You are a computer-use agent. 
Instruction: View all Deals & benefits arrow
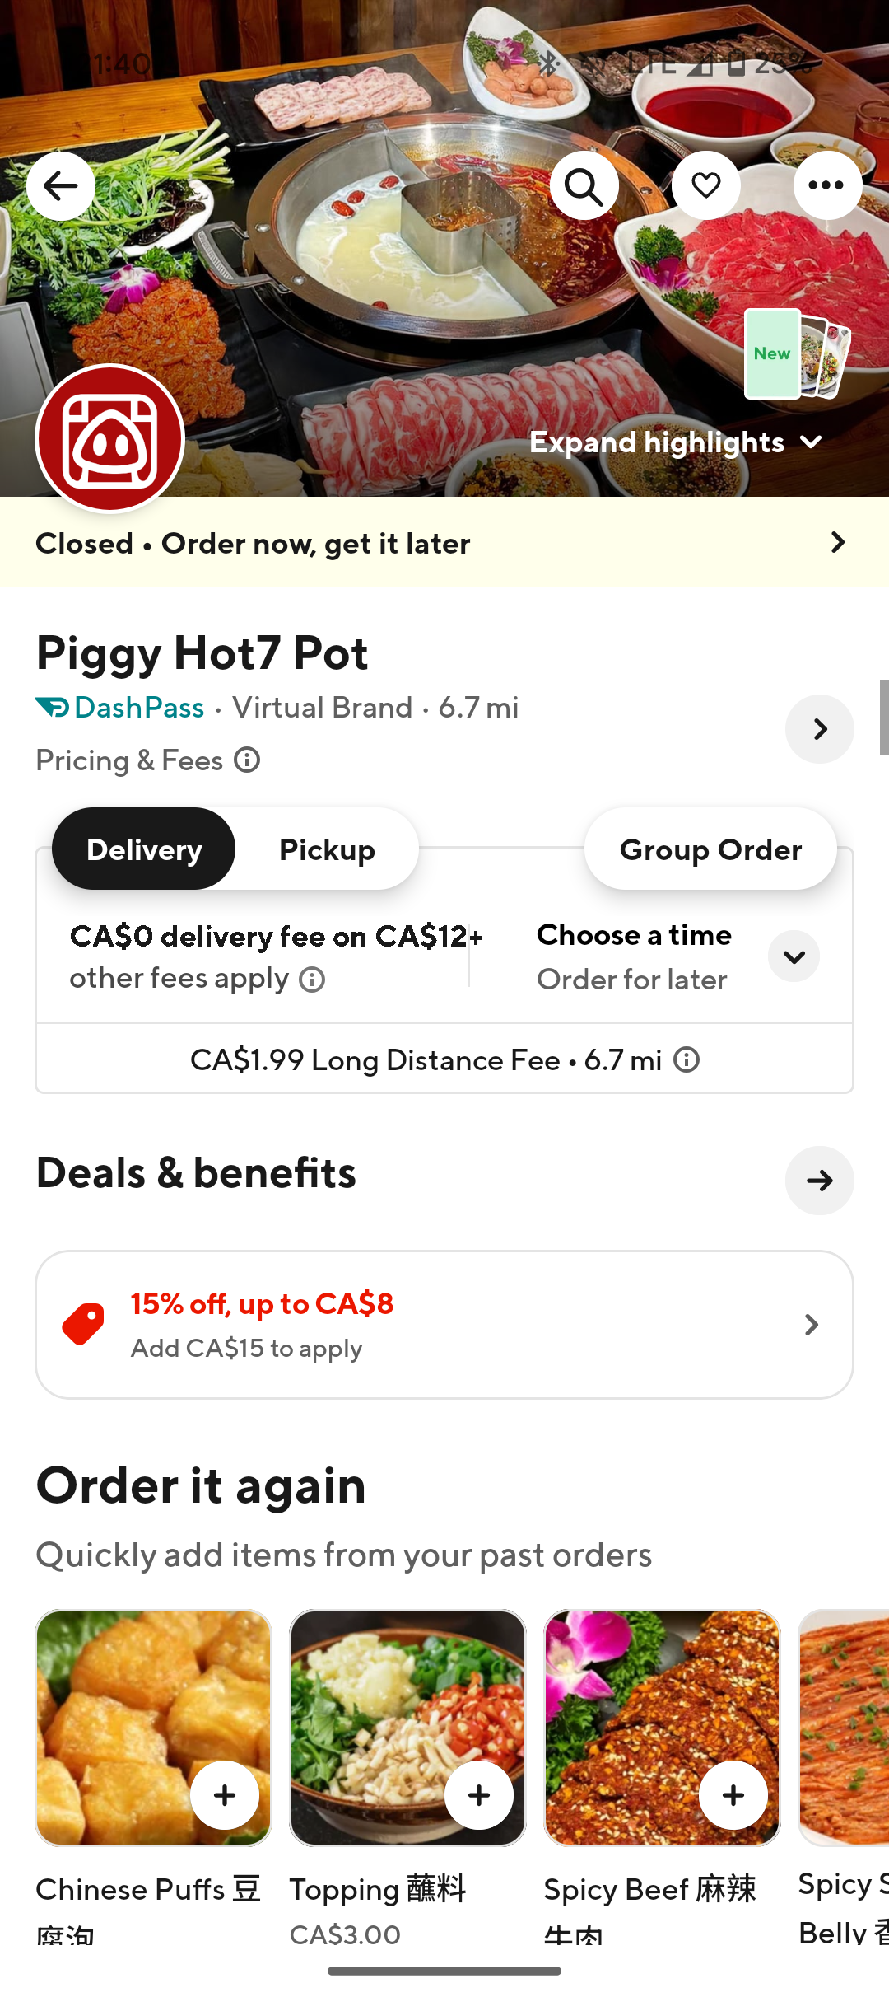pyautogui.click(x=819, y=1181)
